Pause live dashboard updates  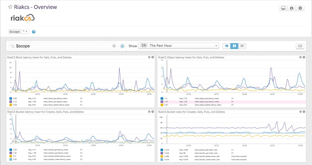pyautogui.click(x=234, y=46)
